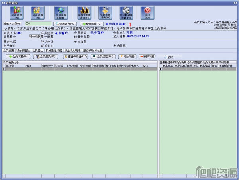239x180 pixels.
Task: Select the 出库人 column header
Action: pyautogui.click(x=137, y=66)
